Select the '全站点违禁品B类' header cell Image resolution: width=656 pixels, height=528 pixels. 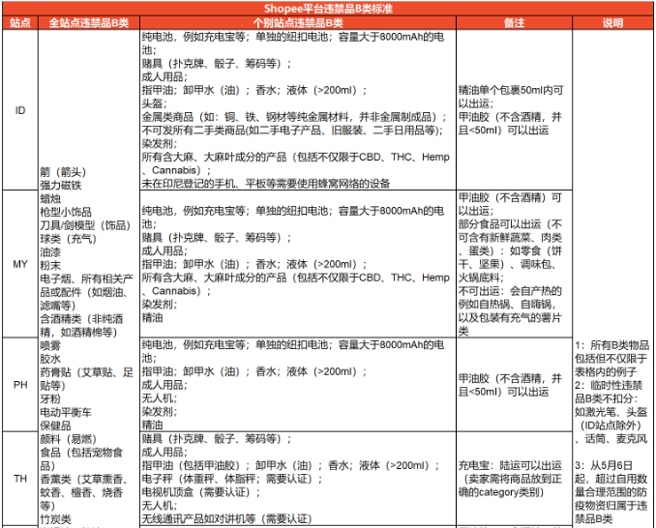[89, 22]
